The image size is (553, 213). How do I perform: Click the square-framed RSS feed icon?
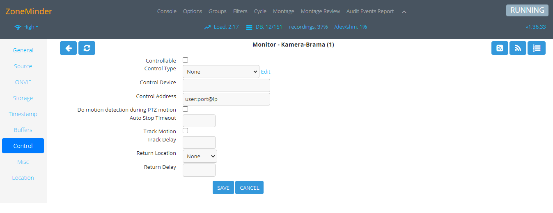pos(500,48)
